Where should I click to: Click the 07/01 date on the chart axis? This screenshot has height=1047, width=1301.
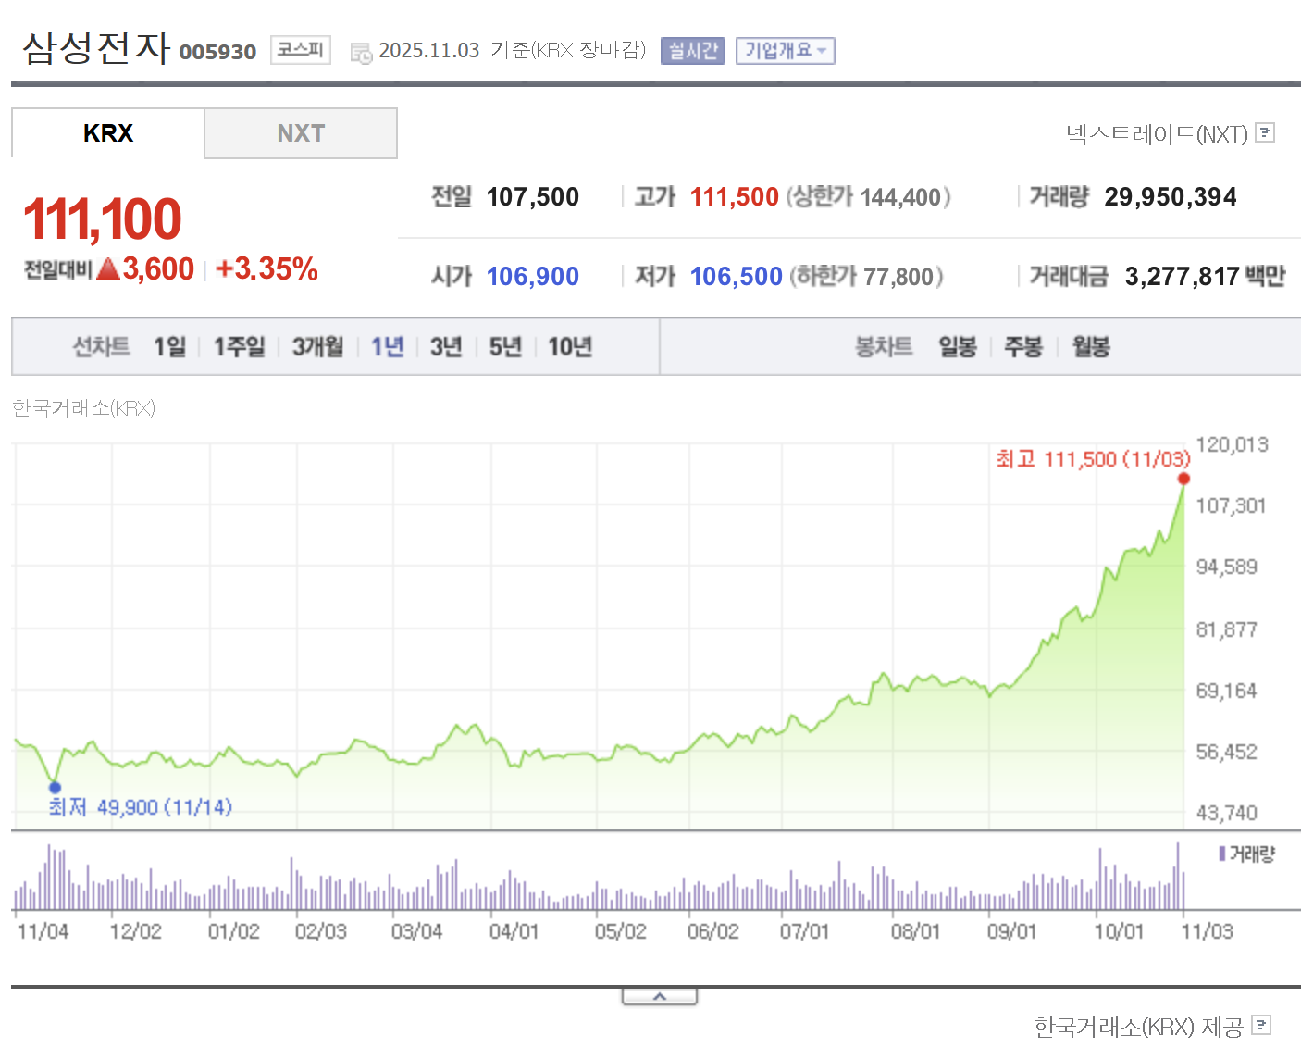pyautogui.click(x=804, y=931)
